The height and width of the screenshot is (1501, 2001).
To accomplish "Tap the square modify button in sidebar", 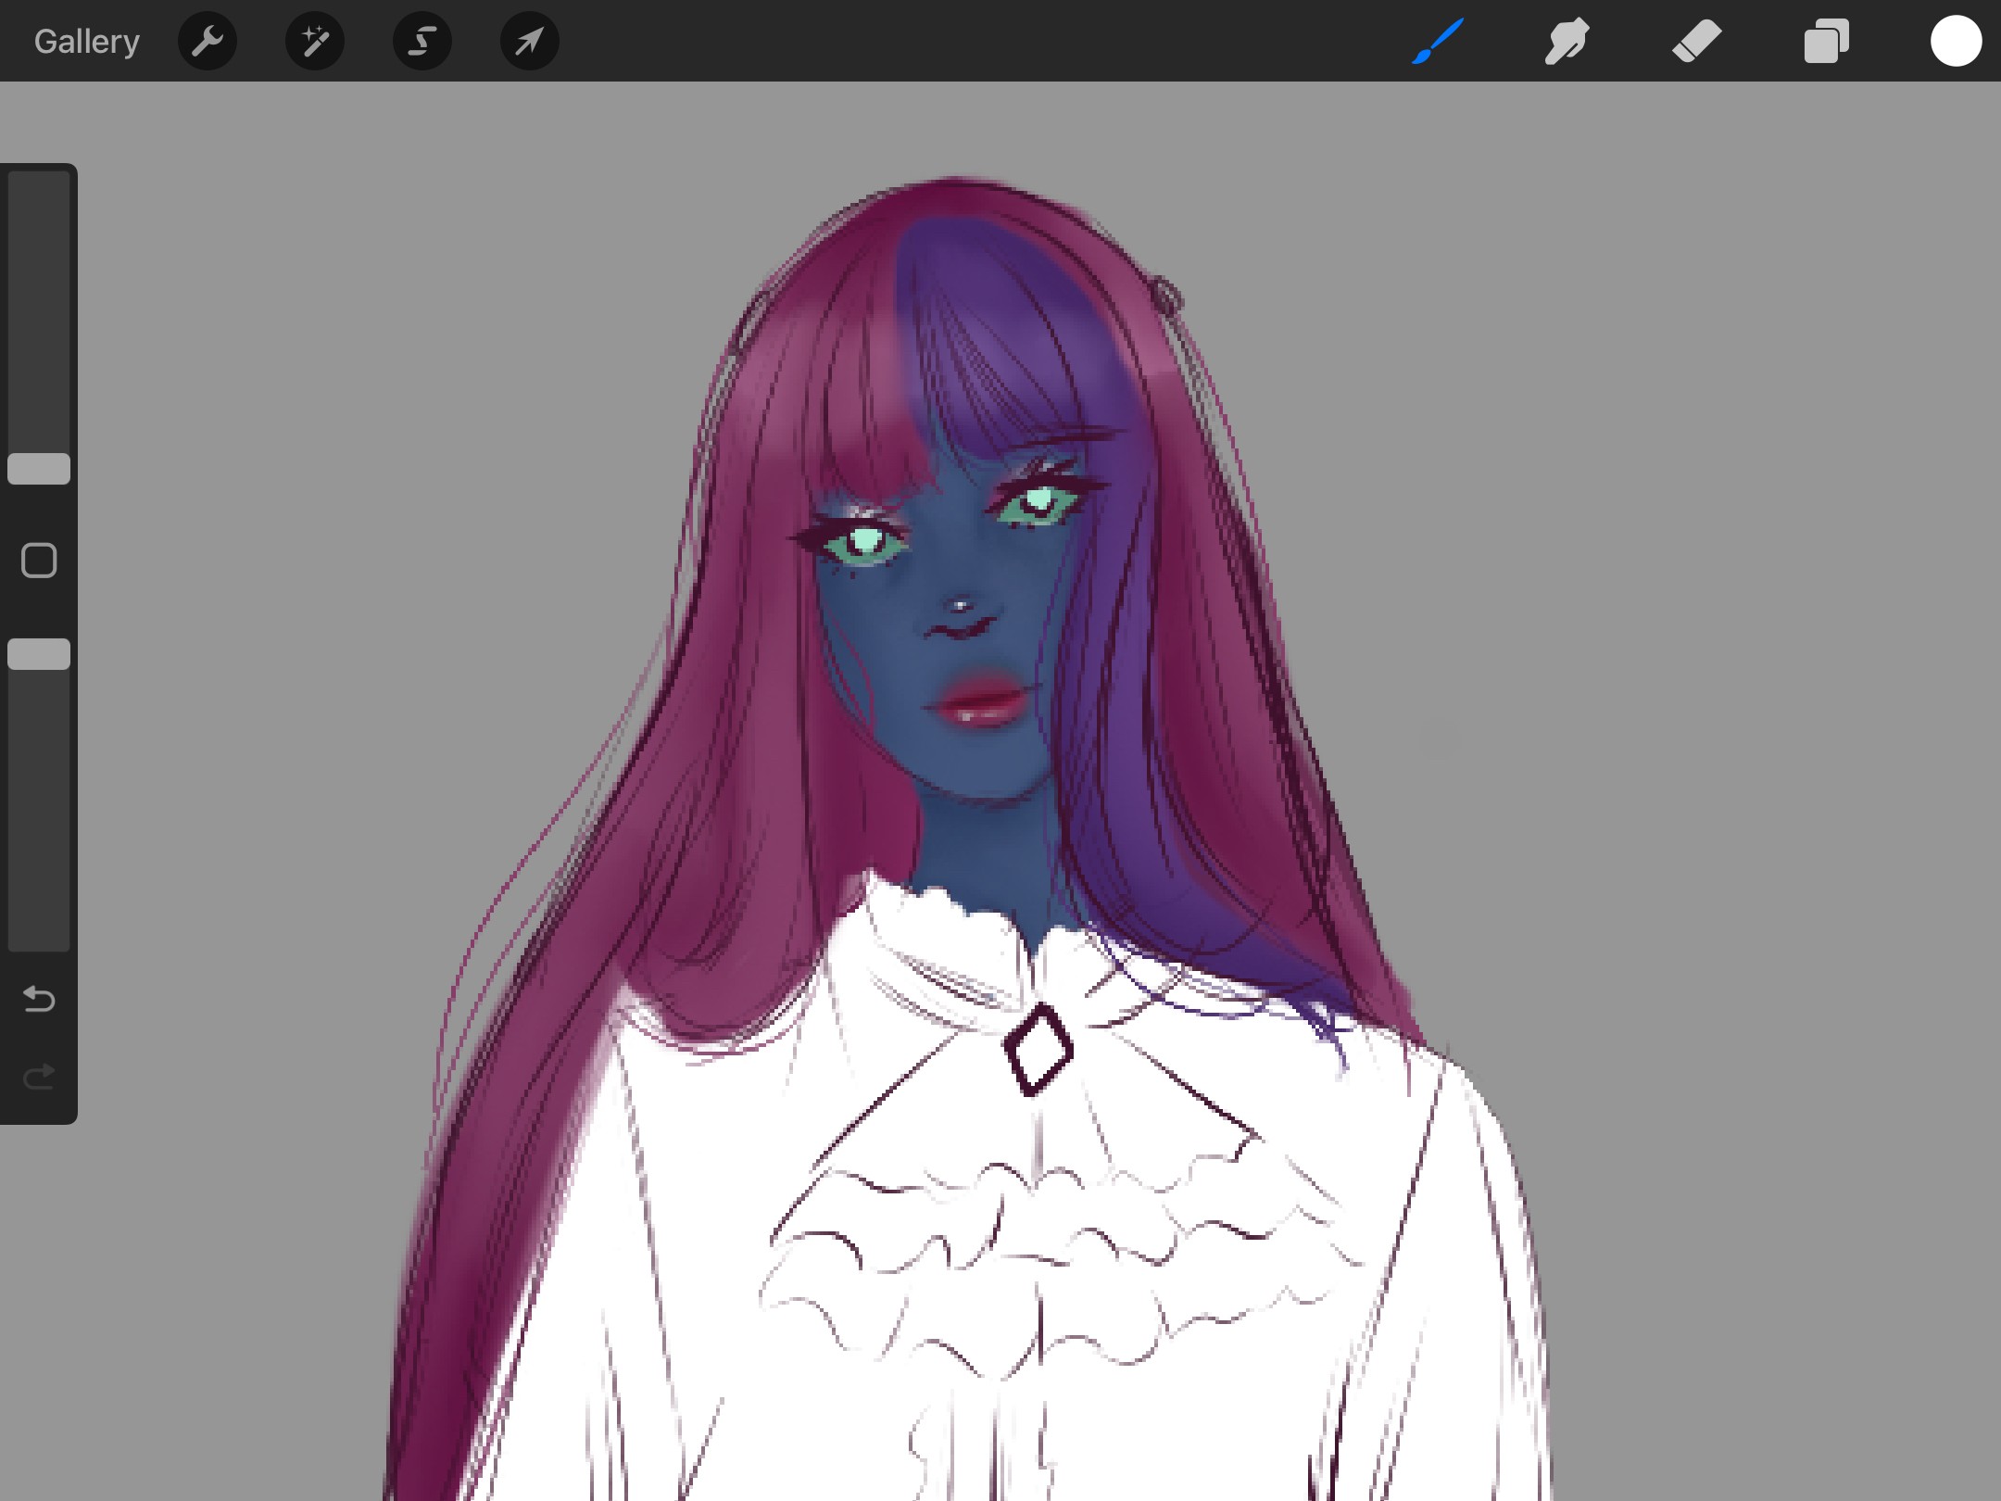I will (x=39, y=561).
